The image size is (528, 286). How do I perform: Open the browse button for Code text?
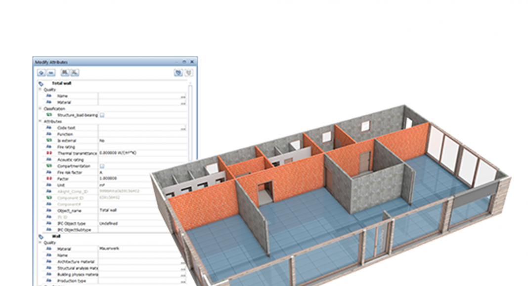tap(183, 128)
